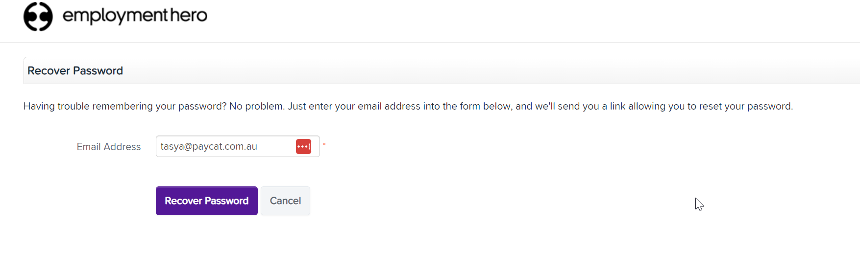Click the word "allowing" in the instructions
The width and height of the screenshot is (860, 272).
tap(647, 106)
